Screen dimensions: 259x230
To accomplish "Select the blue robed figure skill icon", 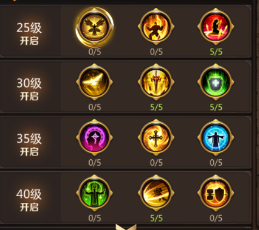I will click(x=216, y=137).
